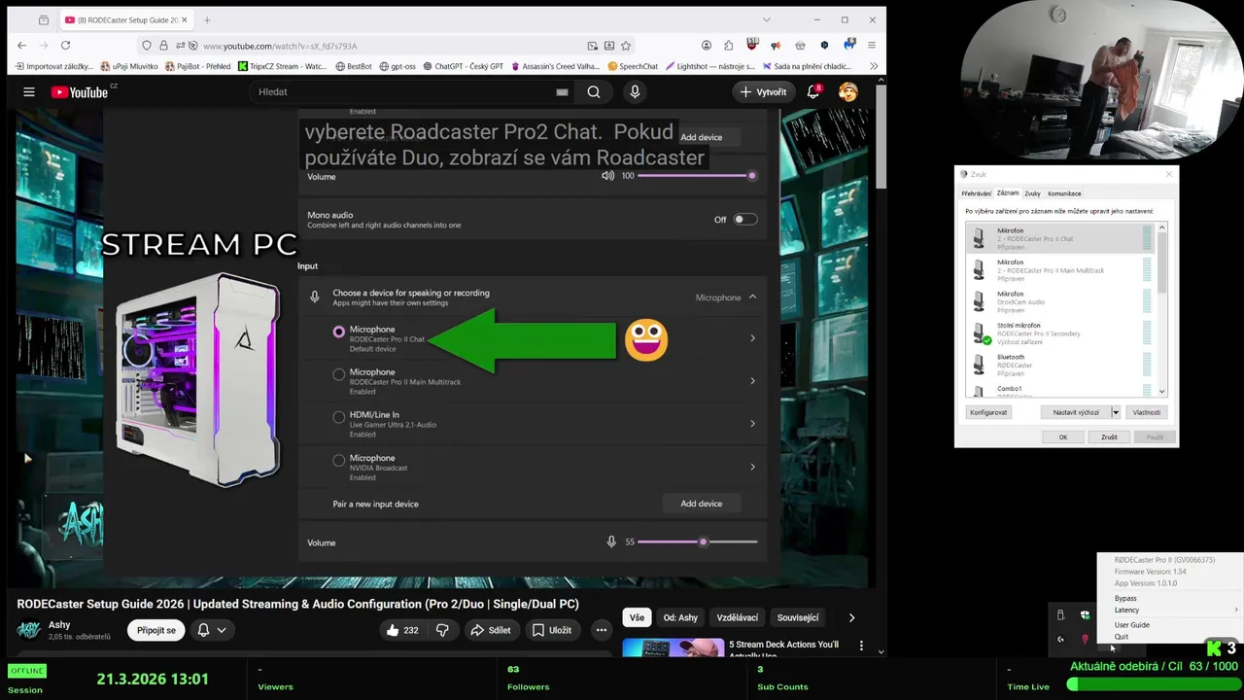
Task: Click Nastavit výchozí button
Action: (1076, 412)
